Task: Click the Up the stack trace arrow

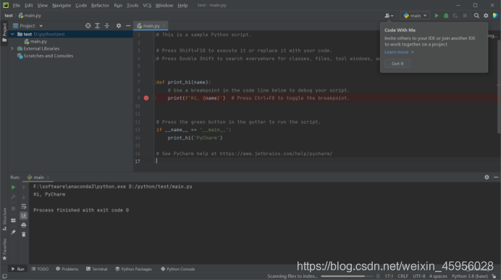Action: pyautogui.click(x=24, y=188)
